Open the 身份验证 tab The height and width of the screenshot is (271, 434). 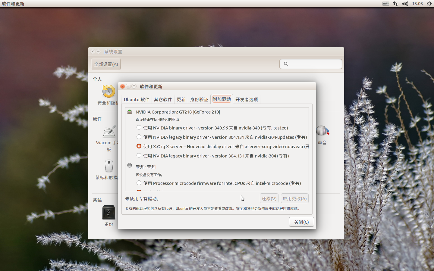(199, 99)
